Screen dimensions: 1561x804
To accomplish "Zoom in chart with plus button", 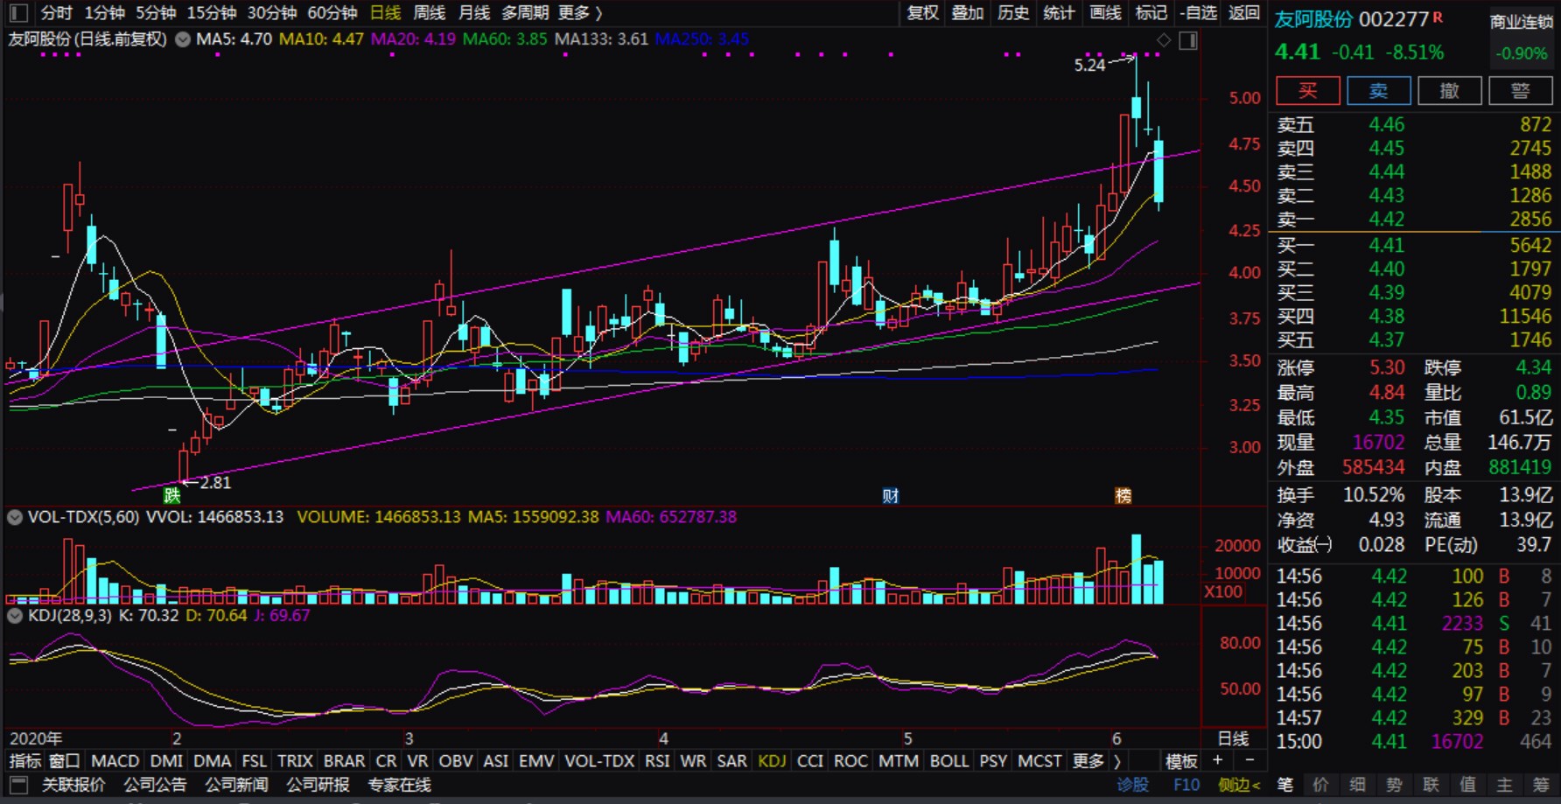I will [x=1217, y=760].
